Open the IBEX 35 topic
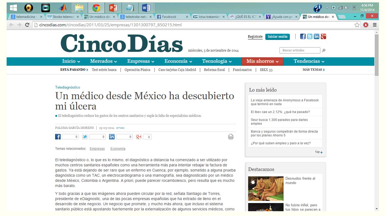This screenshot has height=216, width=385. point(266,70)
